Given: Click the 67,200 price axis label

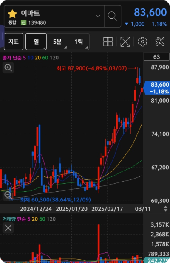Looking at the screenshot, I should [160, 168].
